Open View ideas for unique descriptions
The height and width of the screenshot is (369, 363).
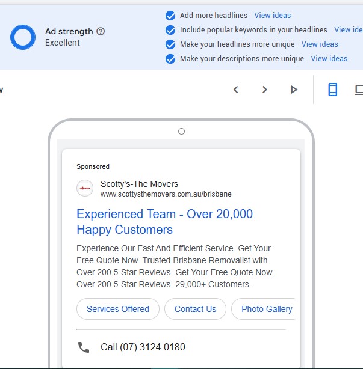tap(329, 59)
